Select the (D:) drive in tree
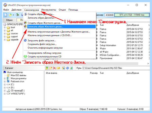Image resolution: width=152 pixels, height=113 pixels. click(x=12, y=88)
